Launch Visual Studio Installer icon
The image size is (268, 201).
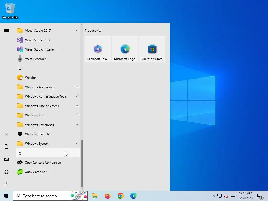[x=20, y=49]
